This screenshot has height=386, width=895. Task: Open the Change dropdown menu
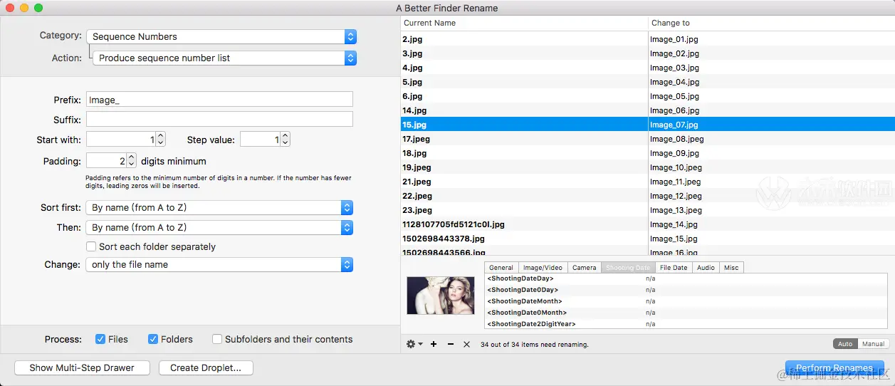click(x=219, y=264)
